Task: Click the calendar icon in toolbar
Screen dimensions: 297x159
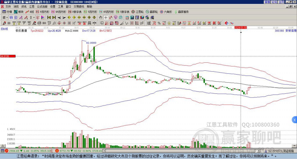Action: pyautogui.click(x=127, y=18)
